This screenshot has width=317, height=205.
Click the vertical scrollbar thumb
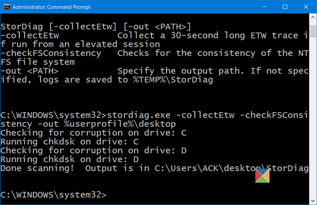click(x=313, y=31)
